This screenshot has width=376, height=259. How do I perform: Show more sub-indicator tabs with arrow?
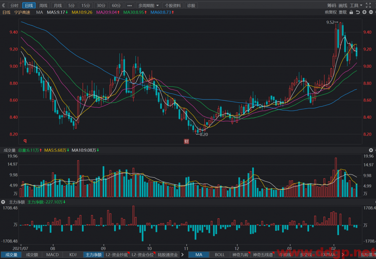pos(183,255)
